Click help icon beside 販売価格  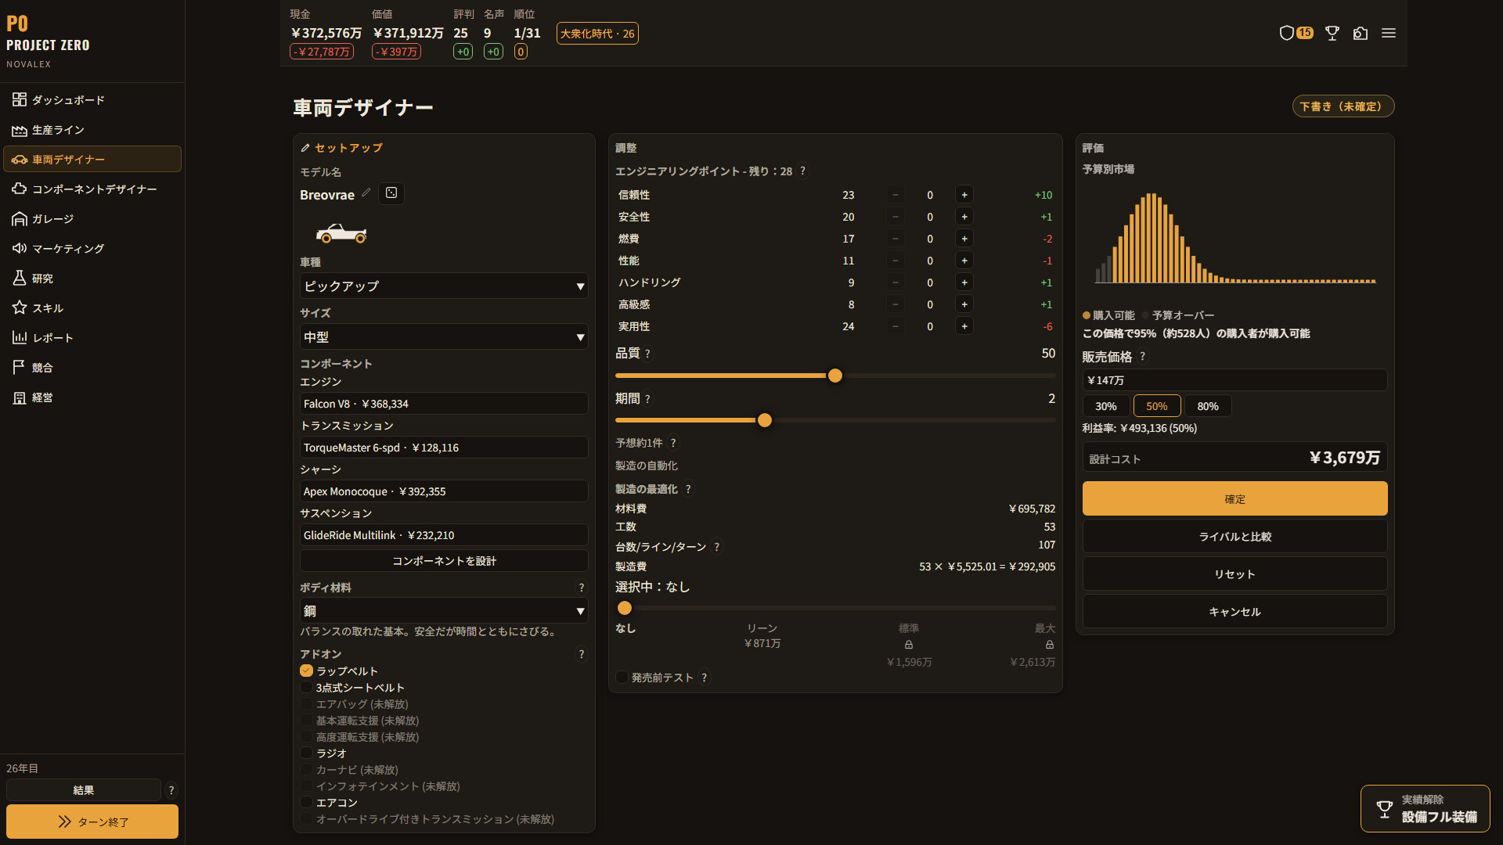coord(1142,357)
